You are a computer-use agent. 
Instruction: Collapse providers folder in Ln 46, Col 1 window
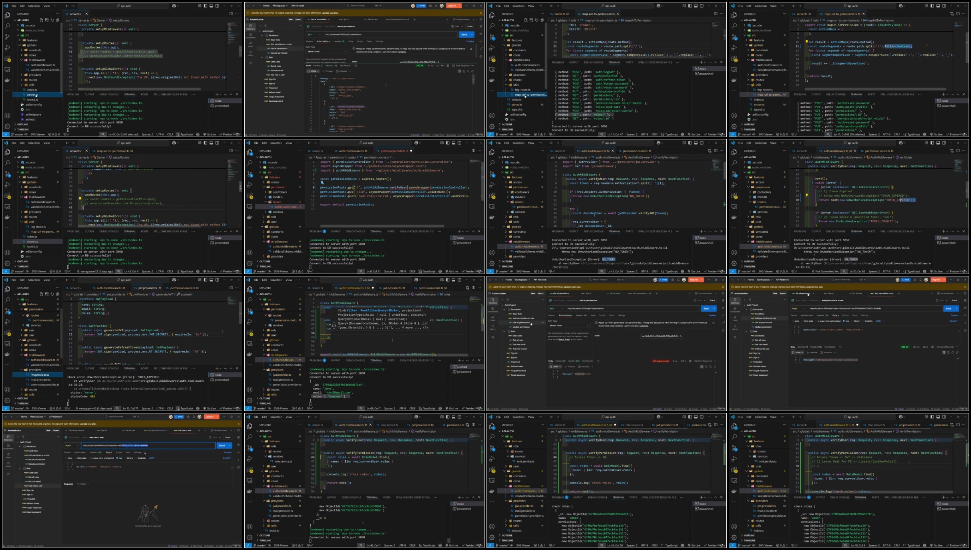point(264,501)
